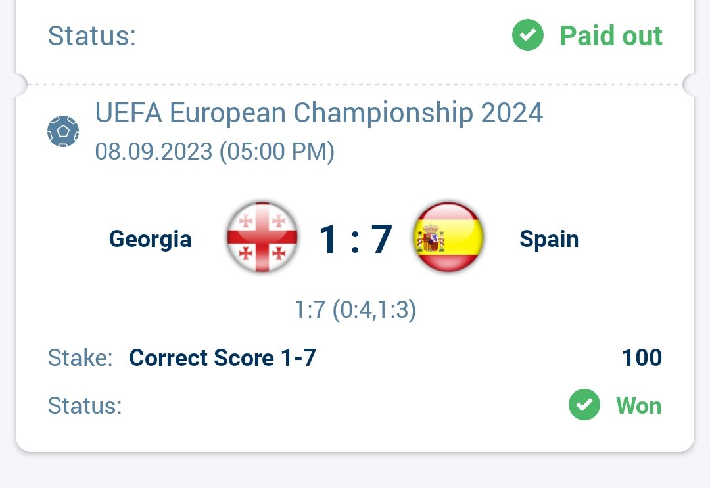Click the left ticket notch cutout
The height and width of the screenshot is (488, 710).
click(x=21, y=85)
